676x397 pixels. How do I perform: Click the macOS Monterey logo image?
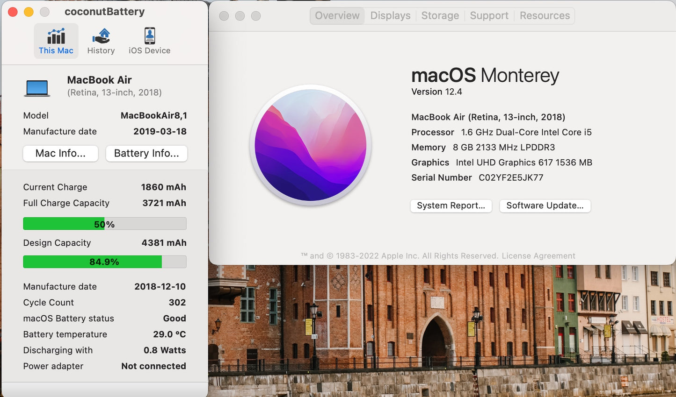(x=310, y=145)
